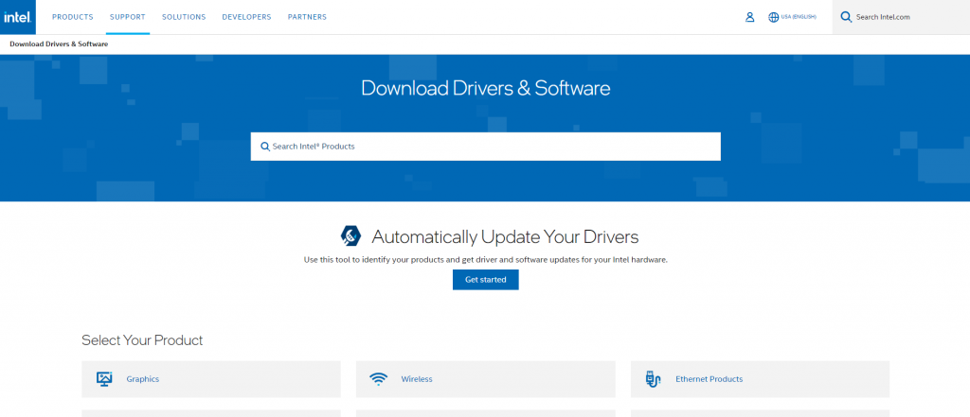Open the Developers menu
The height and width of the screenshot is (417, 970).
coord(247,17)
